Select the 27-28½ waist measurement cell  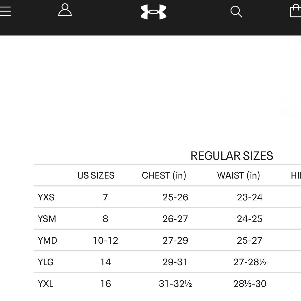pos(250,262)
